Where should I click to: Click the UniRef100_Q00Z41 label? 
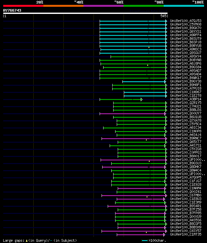click(186, 192)
